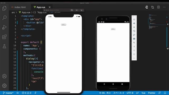The image size is (169, 95).
Task: Click lightning bolt status bar icon
Action: [x=35, y=93]
